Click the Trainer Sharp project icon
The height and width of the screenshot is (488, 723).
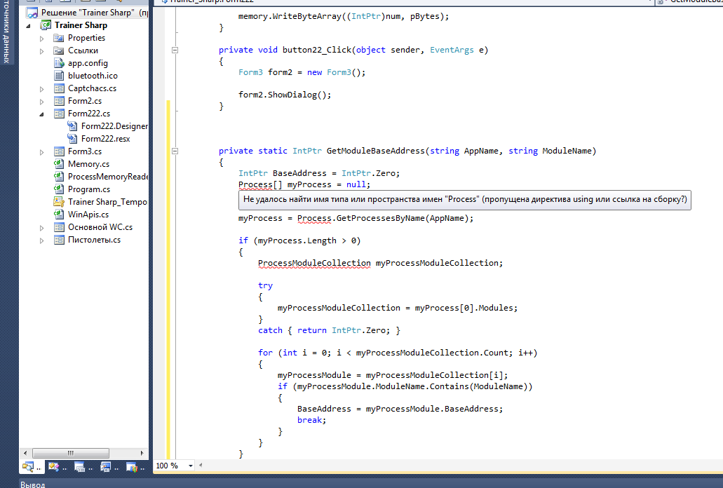pyautogui.click(x=46, y=25)
